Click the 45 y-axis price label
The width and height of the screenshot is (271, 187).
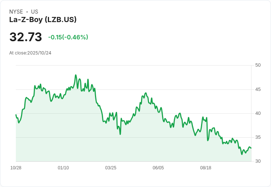pyautogui.click(x=258, y=89)
